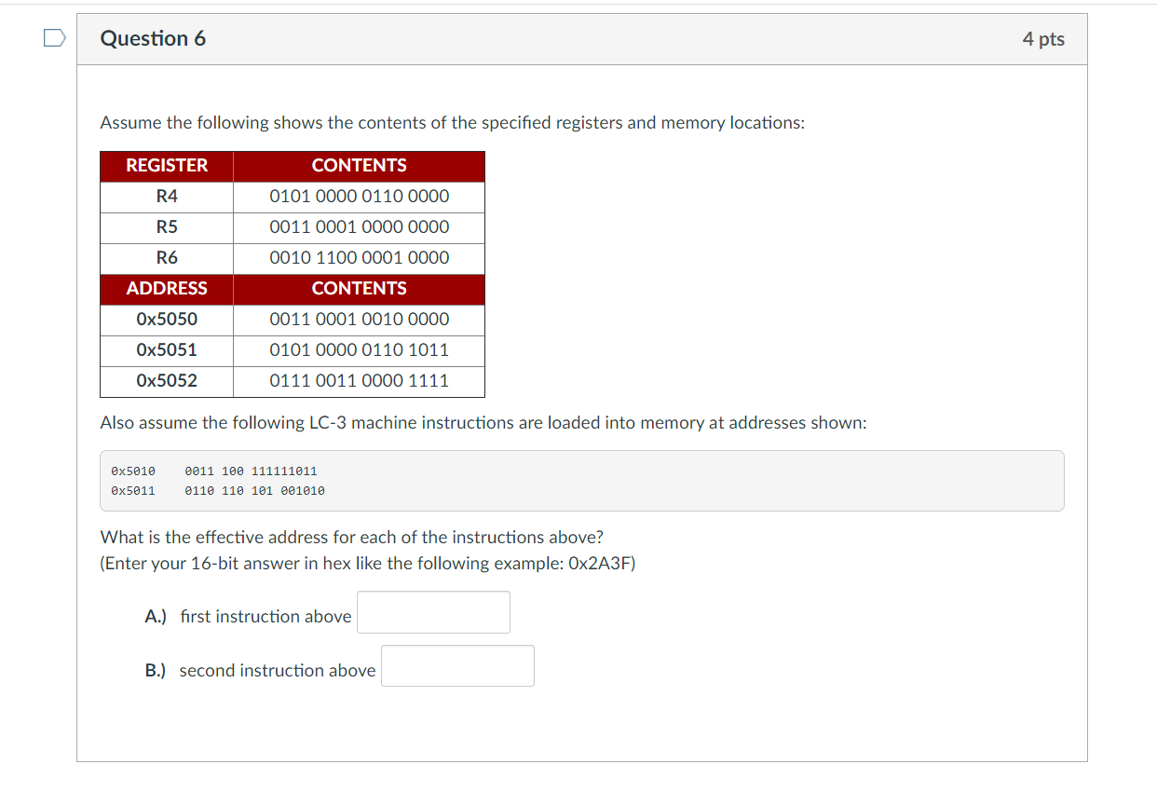Select contents 0011 0001 0010 0000
1157x792 pixels.
pyautogui.click(x=360, y=320)
